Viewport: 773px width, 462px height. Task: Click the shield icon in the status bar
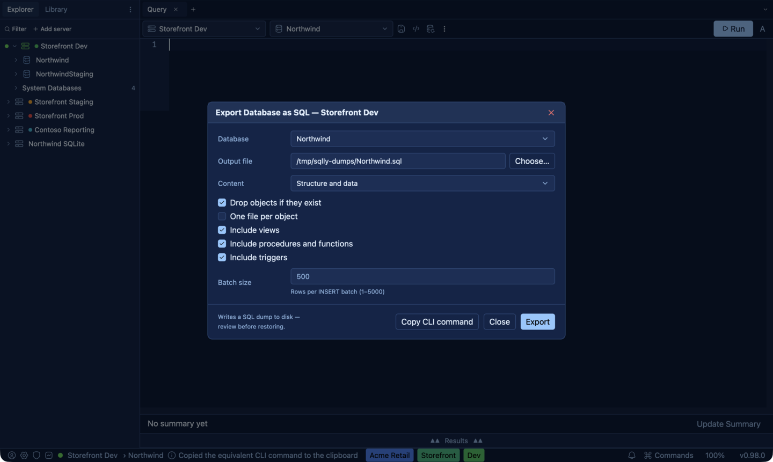pyautogui.click(x=37, y=455)
